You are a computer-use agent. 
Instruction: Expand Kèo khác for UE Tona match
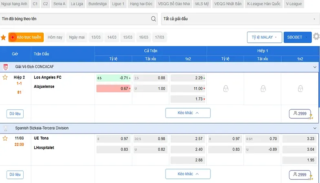(x=188, y=174)
